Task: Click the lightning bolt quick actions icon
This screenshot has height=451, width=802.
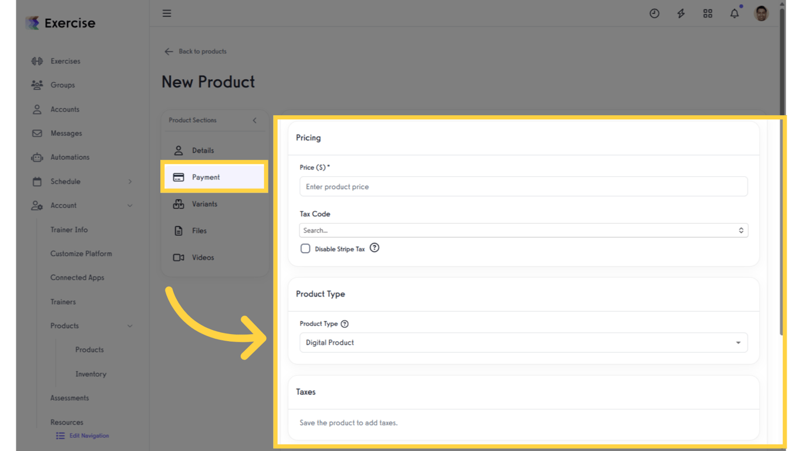Action: coord(681,13)
